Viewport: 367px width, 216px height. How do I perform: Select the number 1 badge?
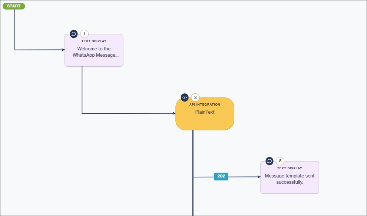(84, 34)
